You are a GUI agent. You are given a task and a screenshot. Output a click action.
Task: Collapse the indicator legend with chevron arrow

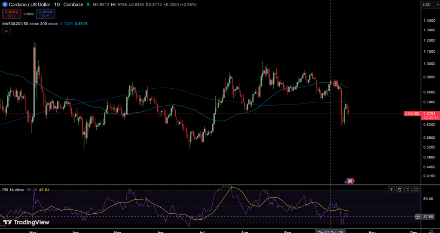tap(6, 31)
